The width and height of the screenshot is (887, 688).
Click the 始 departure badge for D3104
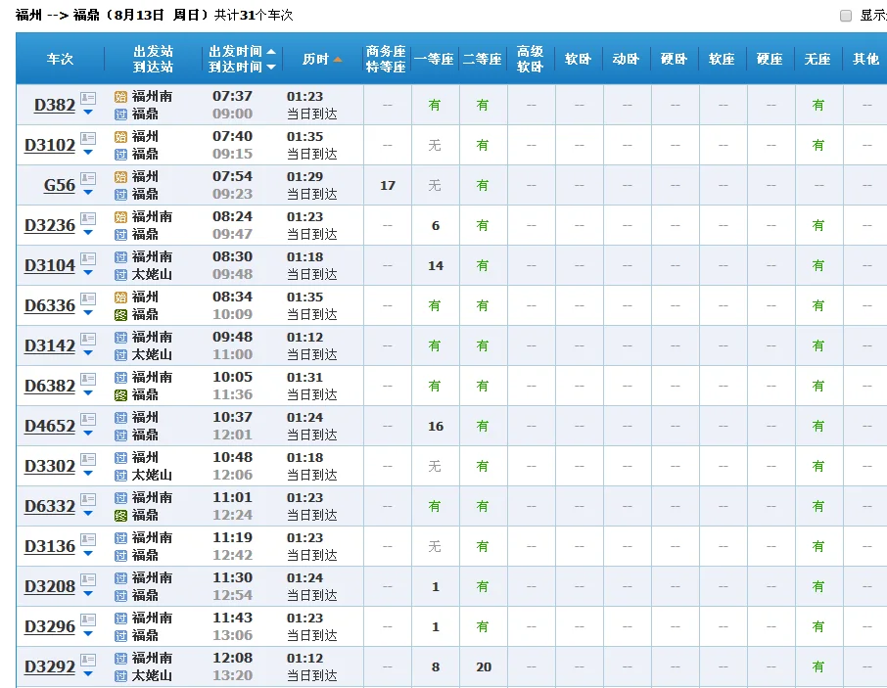[120, 256]
